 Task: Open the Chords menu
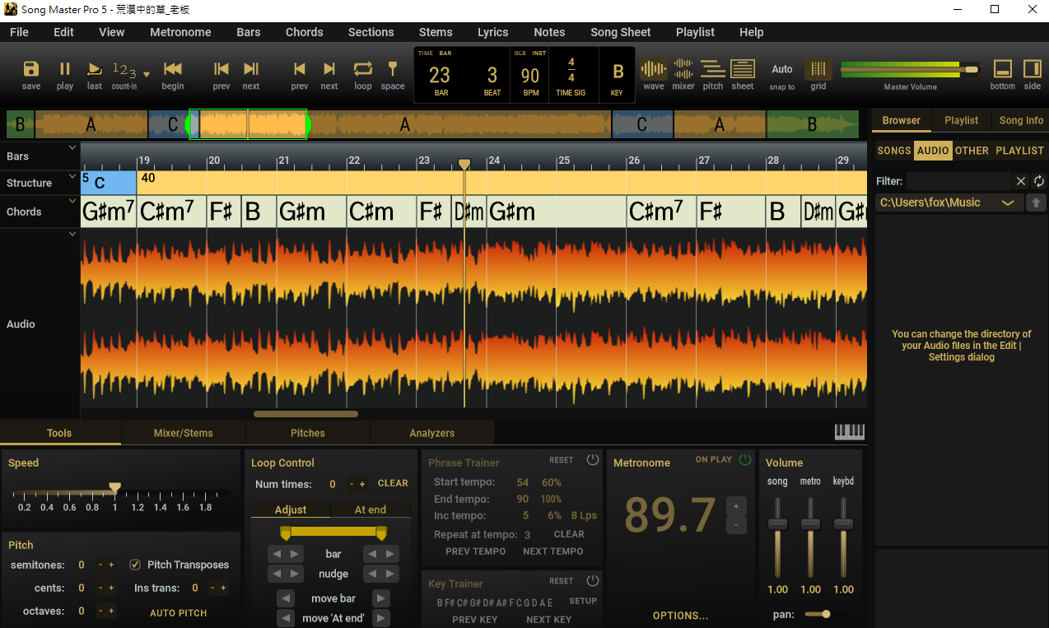click(305, 32)
